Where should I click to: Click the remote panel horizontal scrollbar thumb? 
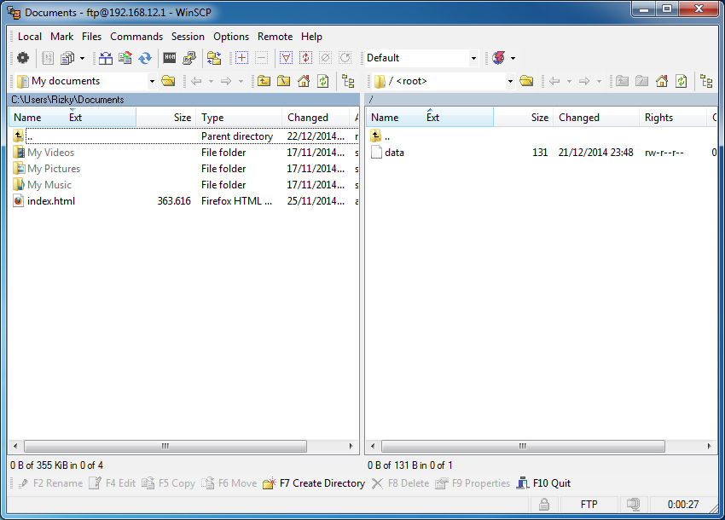pyautogui.click(x=523, y=446)
